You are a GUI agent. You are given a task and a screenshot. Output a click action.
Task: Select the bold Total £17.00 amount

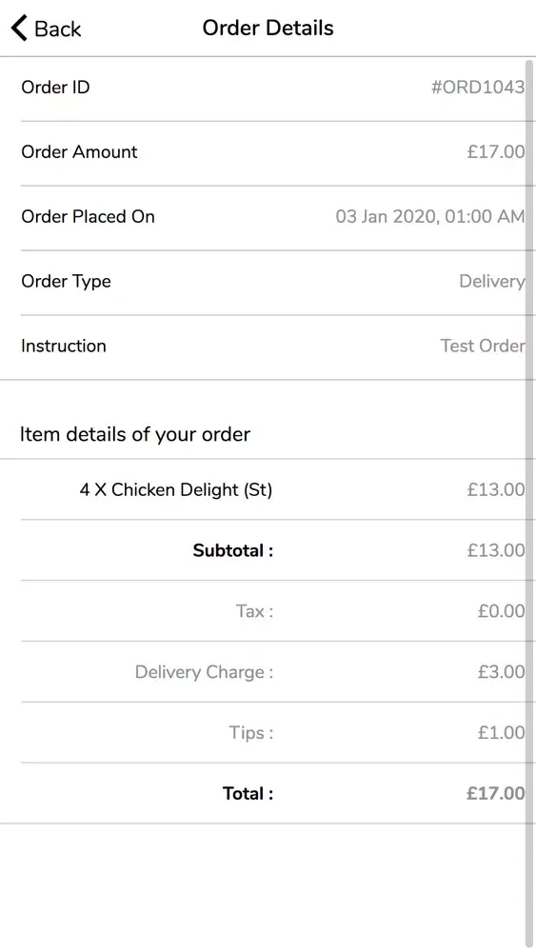(496, 793)
